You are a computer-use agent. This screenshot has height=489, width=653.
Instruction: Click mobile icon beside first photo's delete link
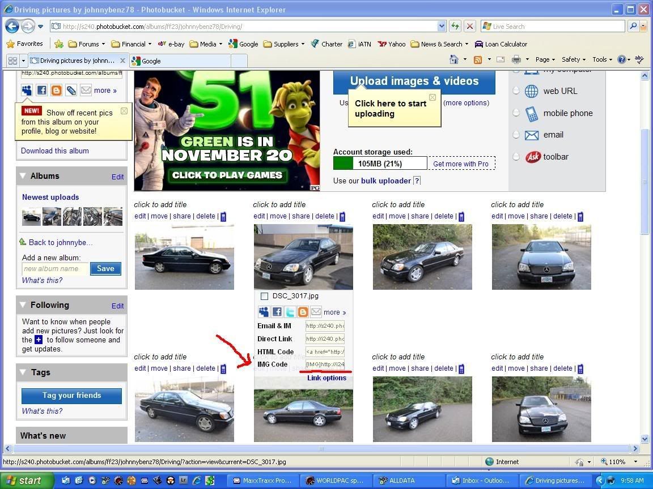click(223, 217)
